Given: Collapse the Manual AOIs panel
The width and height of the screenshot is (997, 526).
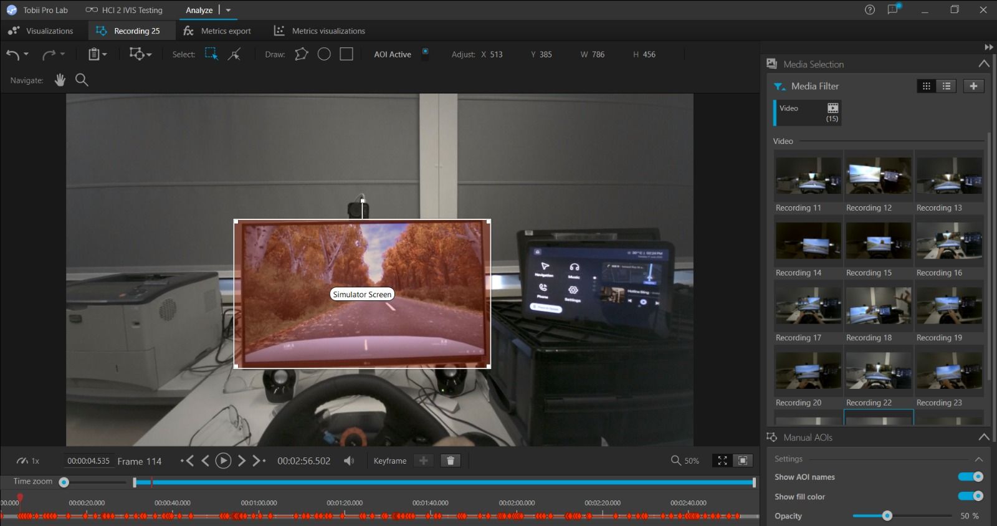Looking at the screenshot, I should [983, 437].
